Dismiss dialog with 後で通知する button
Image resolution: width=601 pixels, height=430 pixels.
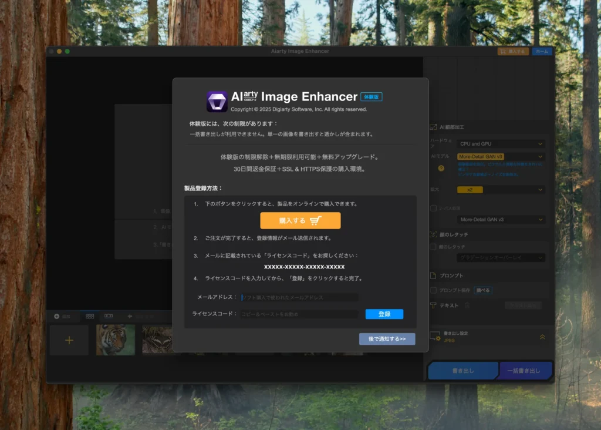(x=387, y=339)
